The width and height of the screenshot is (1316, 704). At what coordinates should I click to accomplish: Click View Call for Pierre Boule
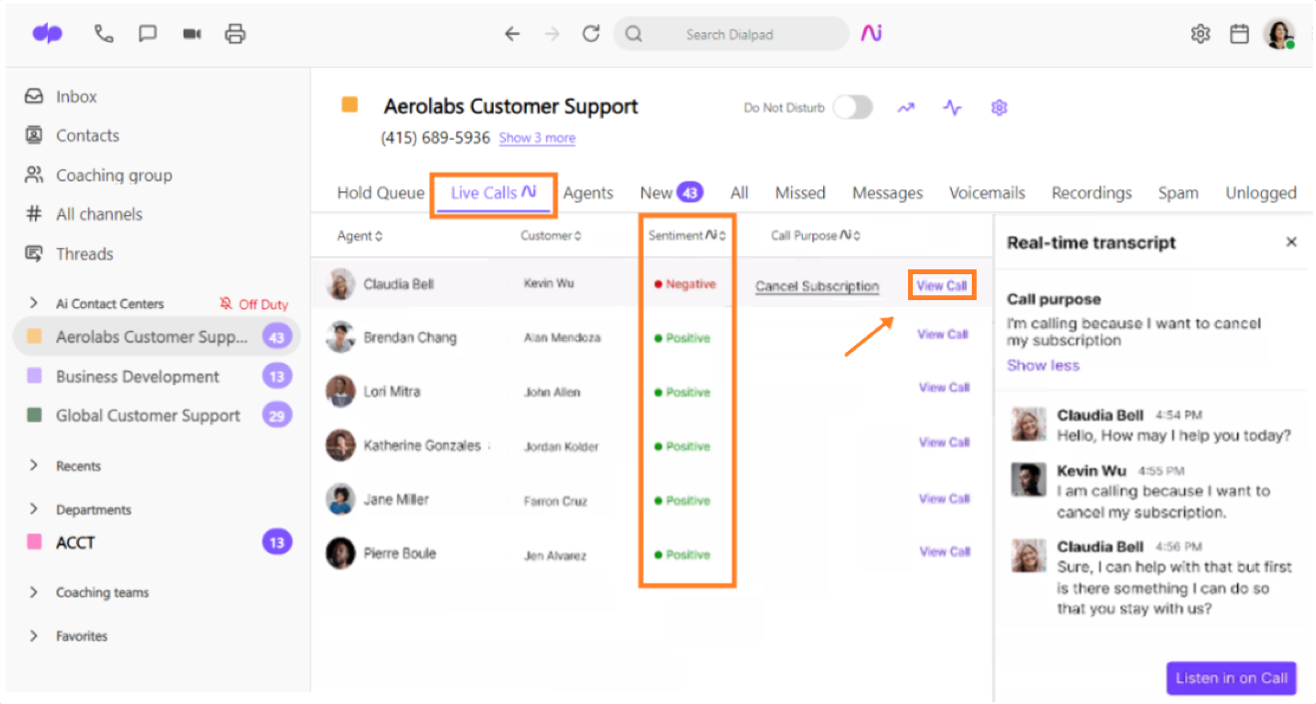[944, 551]
